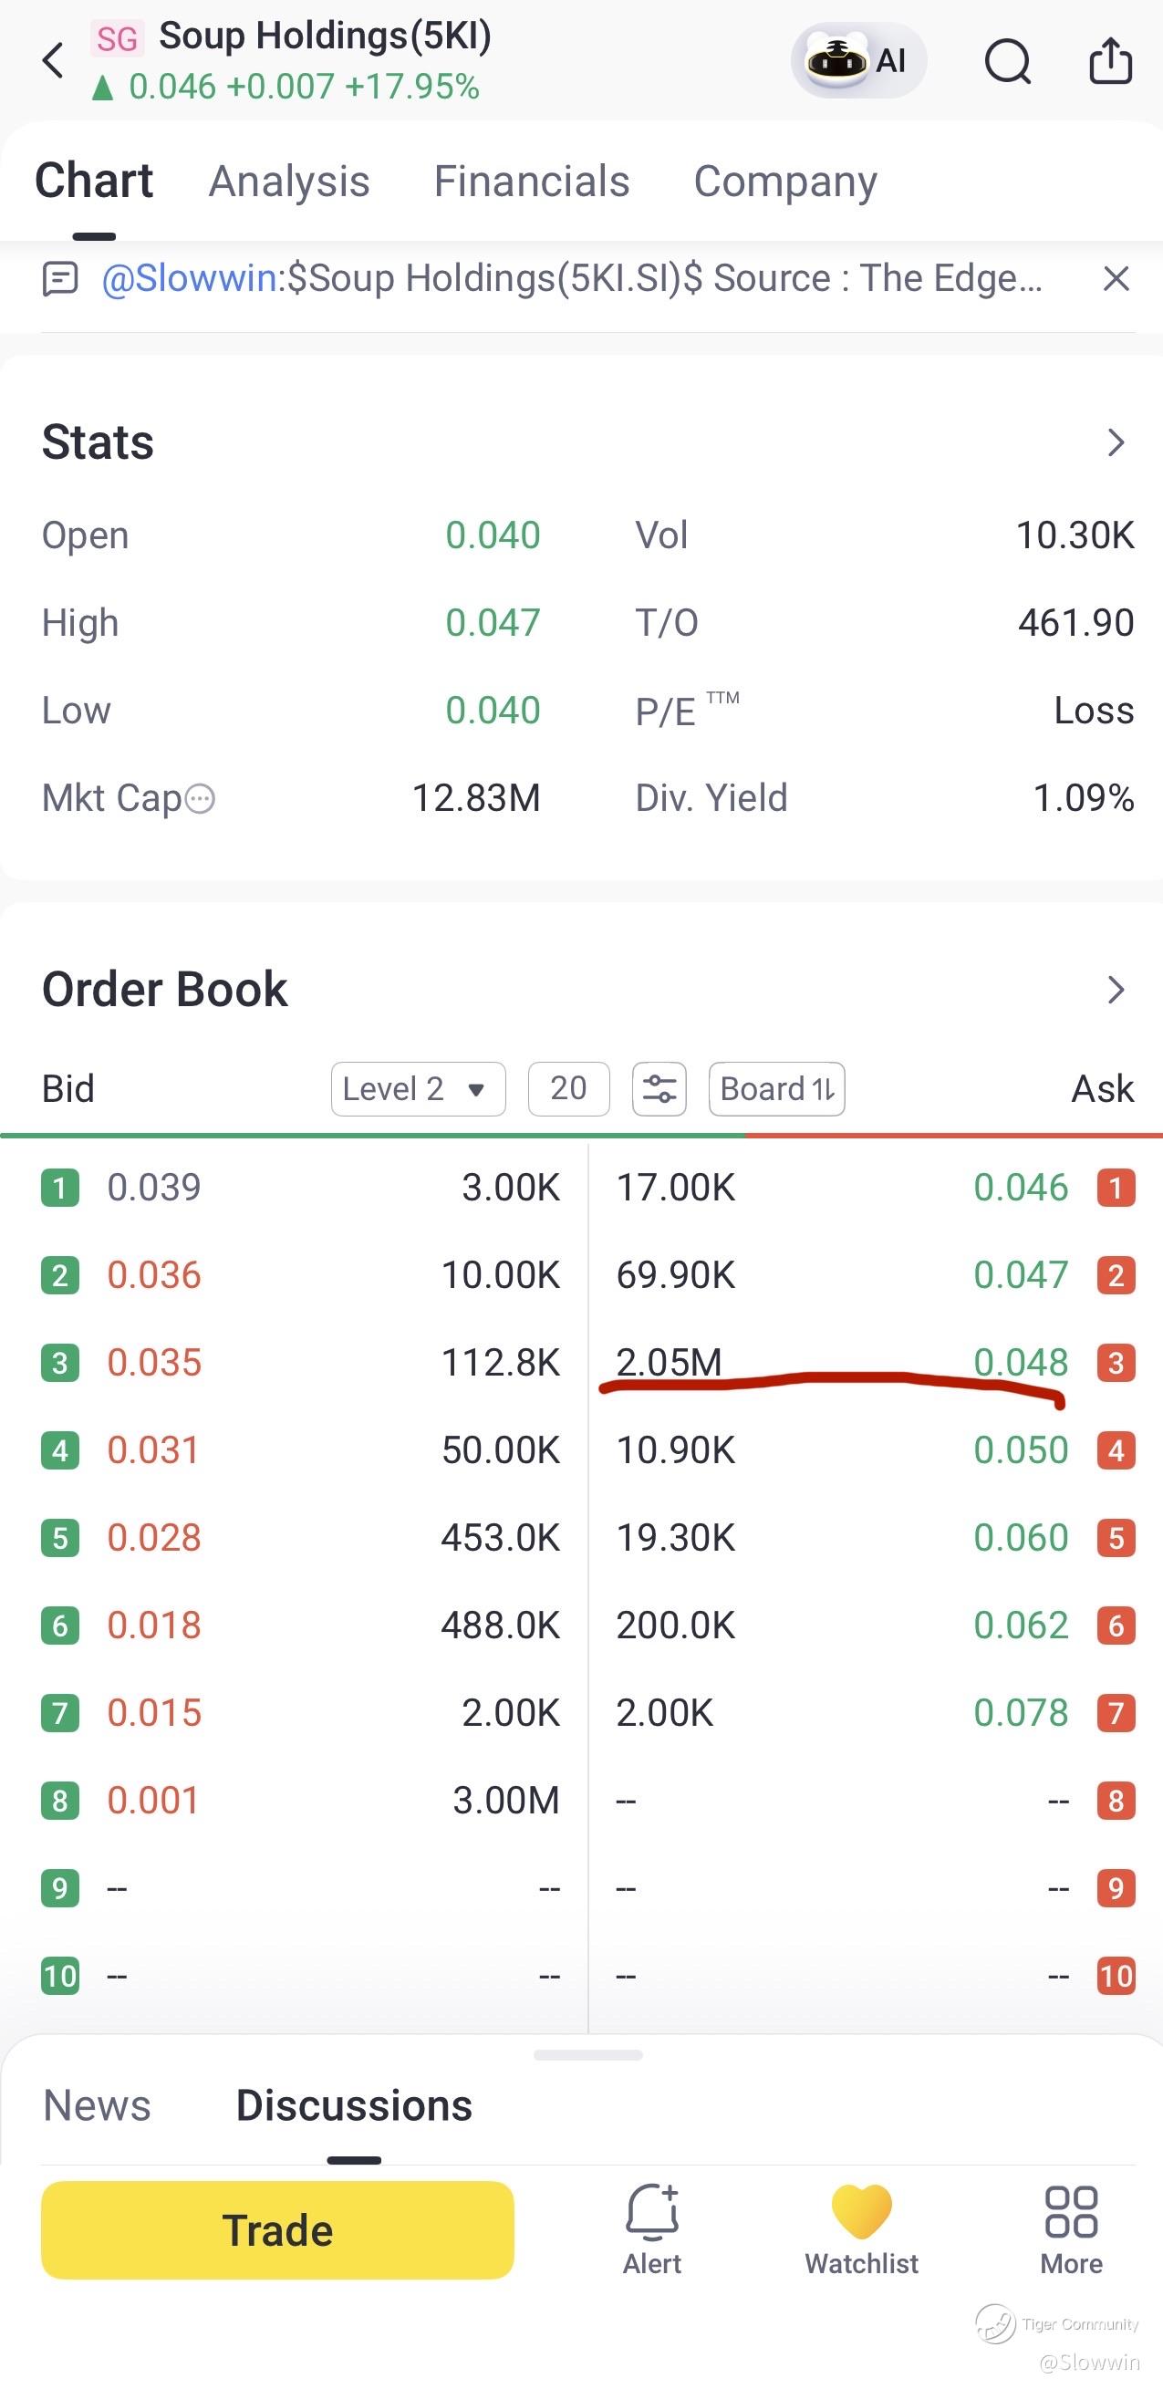Change the order book depth of 20
This screenshot has height=2389, width=1163.
click(x=568, y=1089)
